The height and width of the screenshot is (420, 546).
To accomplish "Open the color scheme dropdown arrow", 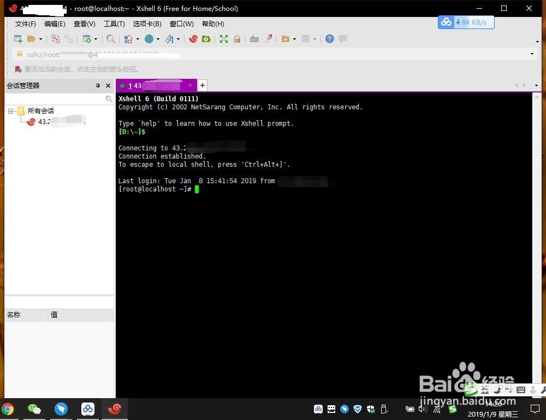I will [138, 39].
